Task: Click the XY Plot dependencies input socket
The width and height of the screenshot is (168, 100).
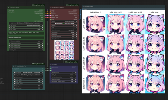Action: [x=51, y=67]
